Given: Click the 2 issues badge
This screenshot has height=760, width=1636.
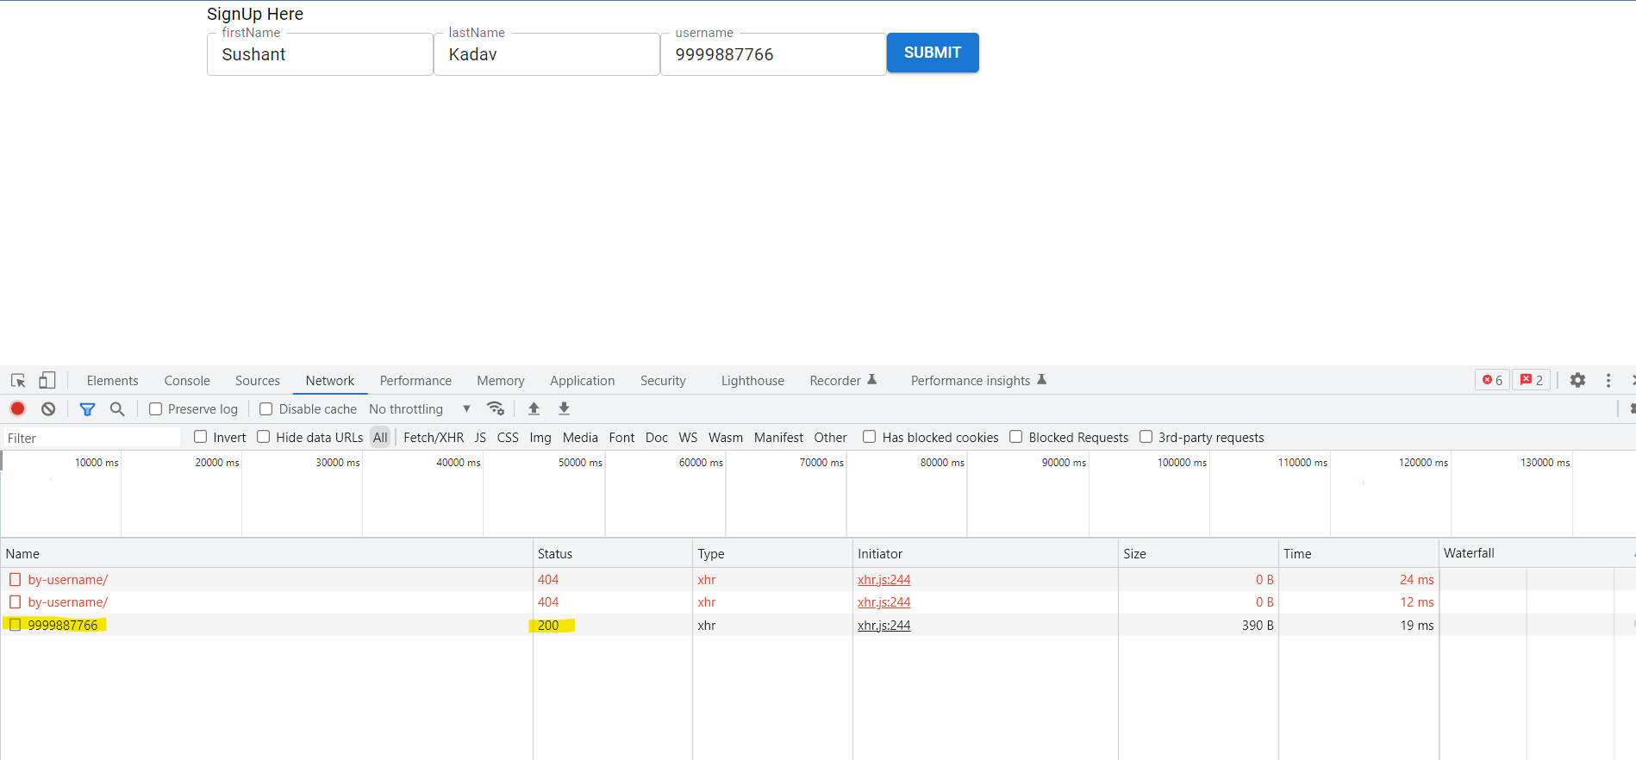Looking at the screenshot, I should click(1532, 380).
